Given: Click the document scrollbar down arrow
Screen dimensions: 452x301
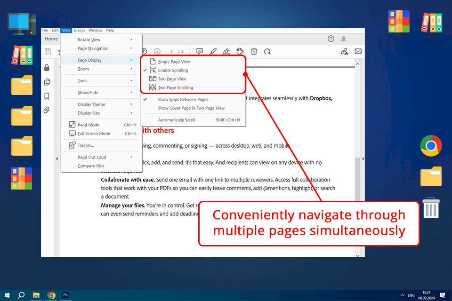Looking at the screenshot, I should pyautogui.click(x=357, y=255).
